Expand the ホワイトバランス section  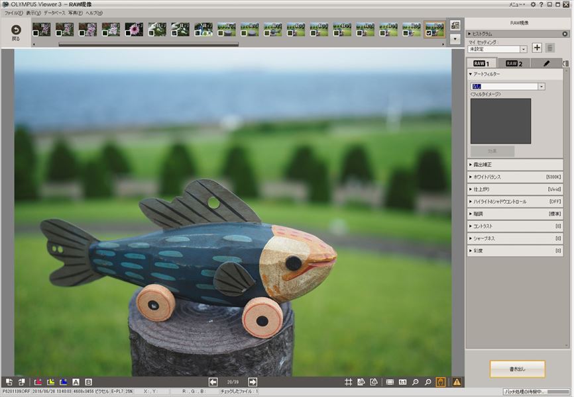tap(515, 177)
